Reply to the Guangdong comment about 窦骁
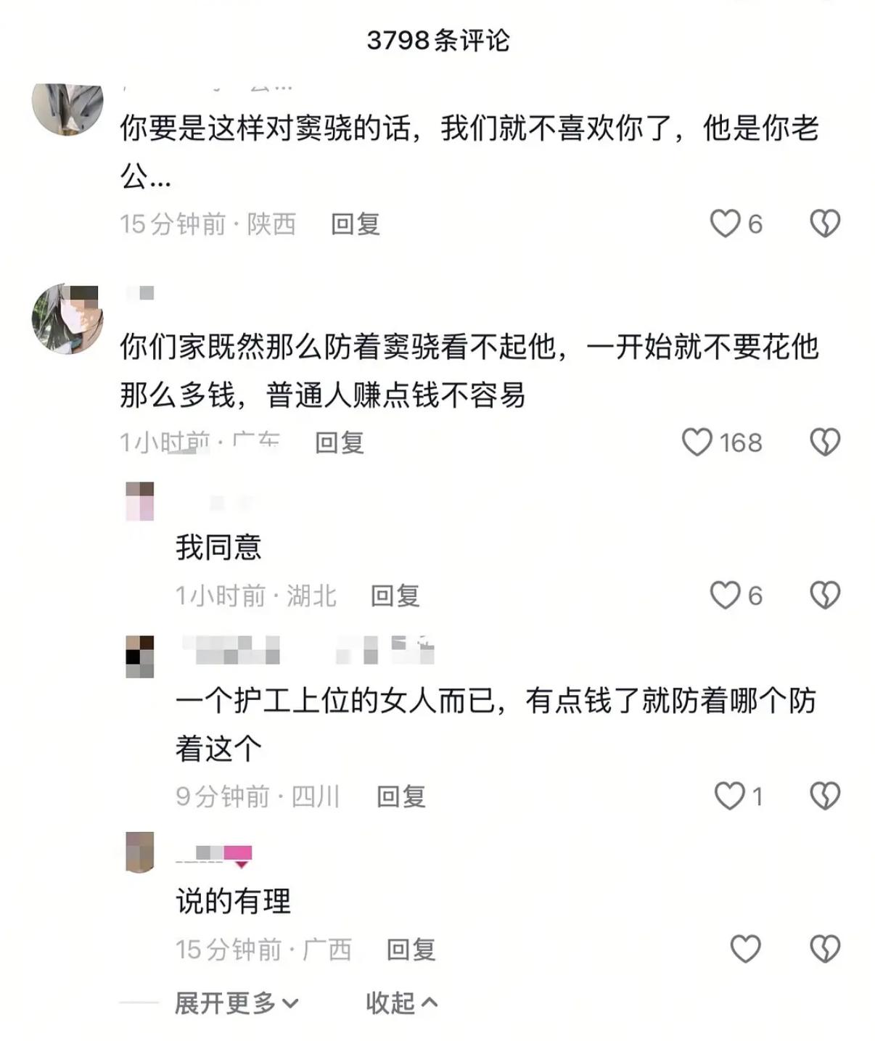 click(x=340, y=443)
